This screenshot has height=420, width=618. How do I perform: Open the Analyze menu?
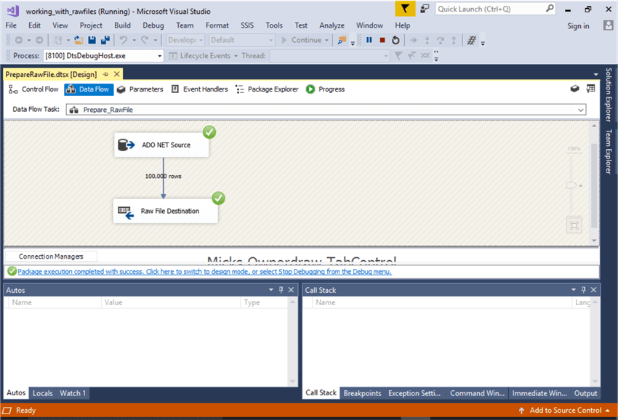pos(332,25)
